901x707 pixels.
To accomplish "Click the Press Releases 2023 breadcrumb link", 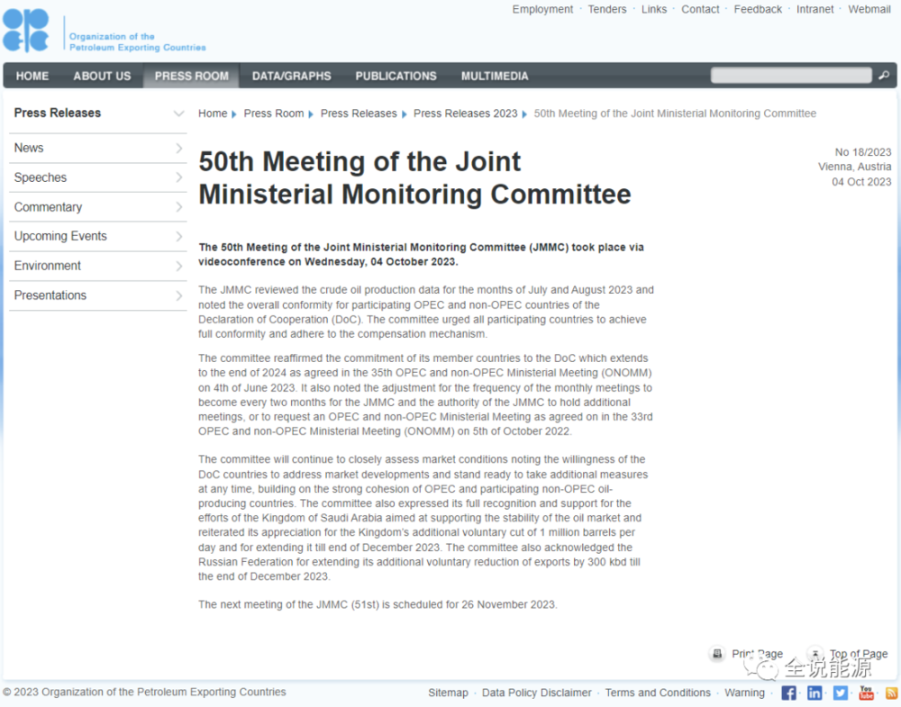I will (465, 113).
